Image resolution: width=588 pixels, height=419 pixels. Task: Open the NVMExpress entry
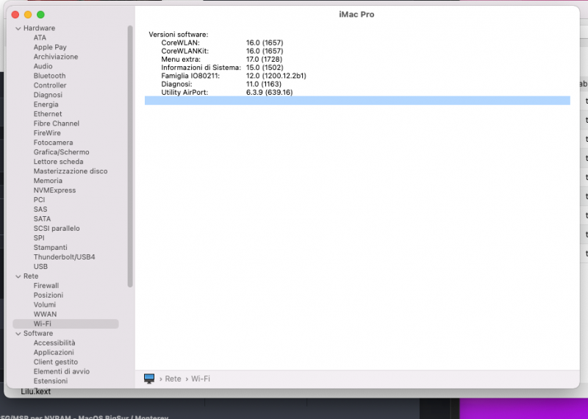tap(54, 190)
